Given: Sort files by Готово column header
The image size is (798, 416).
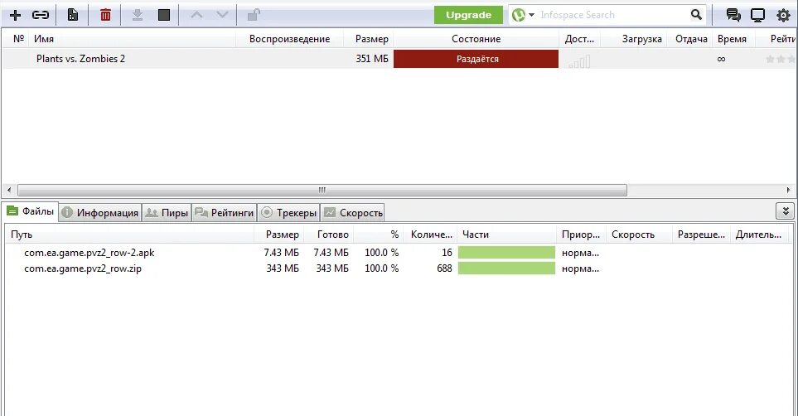Looking at the screenshot, I should pyautogui.click(x=333, y=235).
